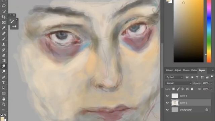The height and width of the screenshot is (121, 215).
Task: Select the Healing Brush tool
Action: pos(4,33)
